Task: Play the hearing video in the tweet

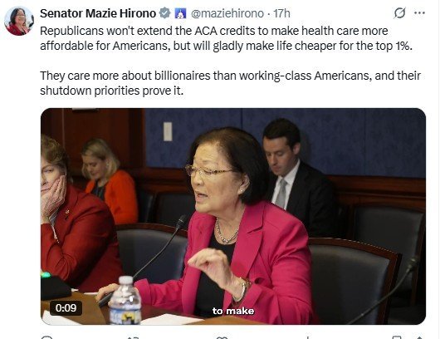Action: click(x=233, y=216)
